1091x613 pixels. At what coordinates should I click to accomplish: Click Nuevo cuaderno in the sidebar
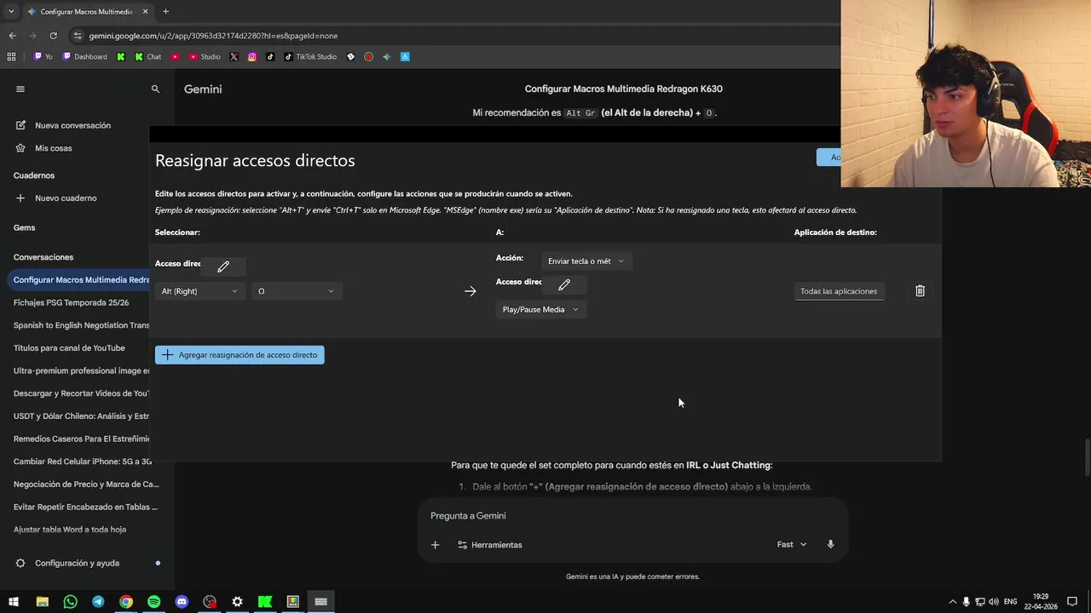66,198
